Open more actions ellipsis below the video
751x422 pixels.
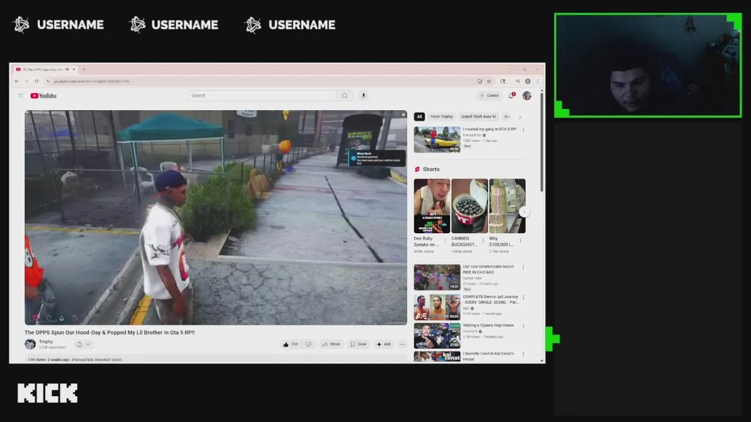coord(402,344)
